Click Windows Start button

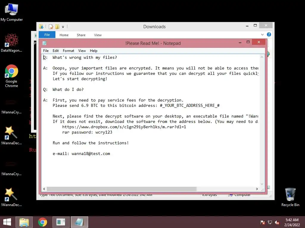[x=7, y=222]
